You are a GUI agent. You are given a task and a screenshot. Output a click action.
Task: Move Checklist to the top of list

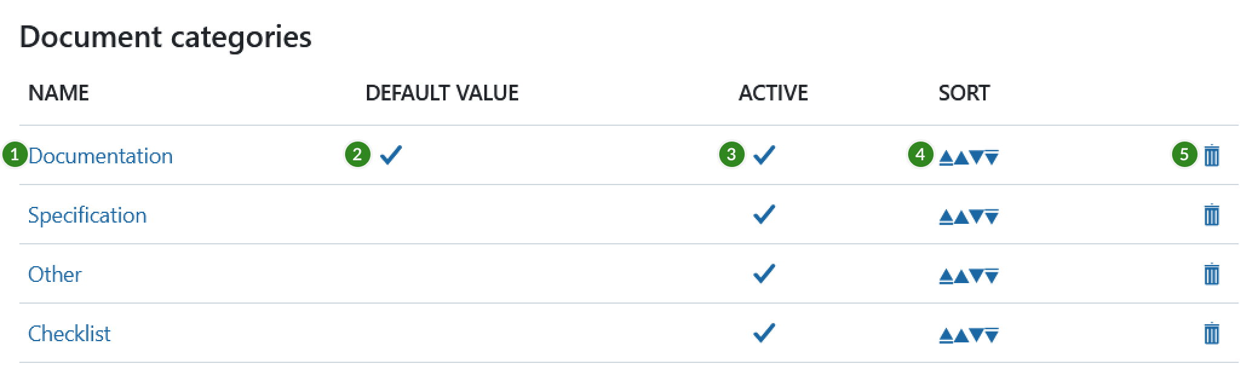click(946, 336)
